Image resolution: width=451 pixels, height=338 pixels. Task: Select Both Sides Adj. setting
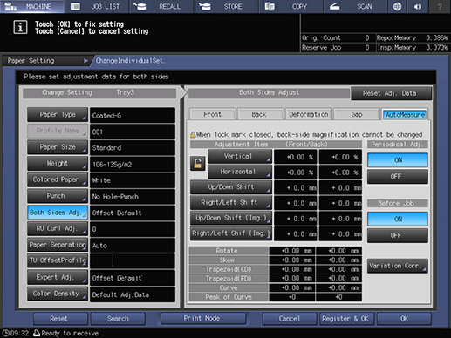[58, 213]
